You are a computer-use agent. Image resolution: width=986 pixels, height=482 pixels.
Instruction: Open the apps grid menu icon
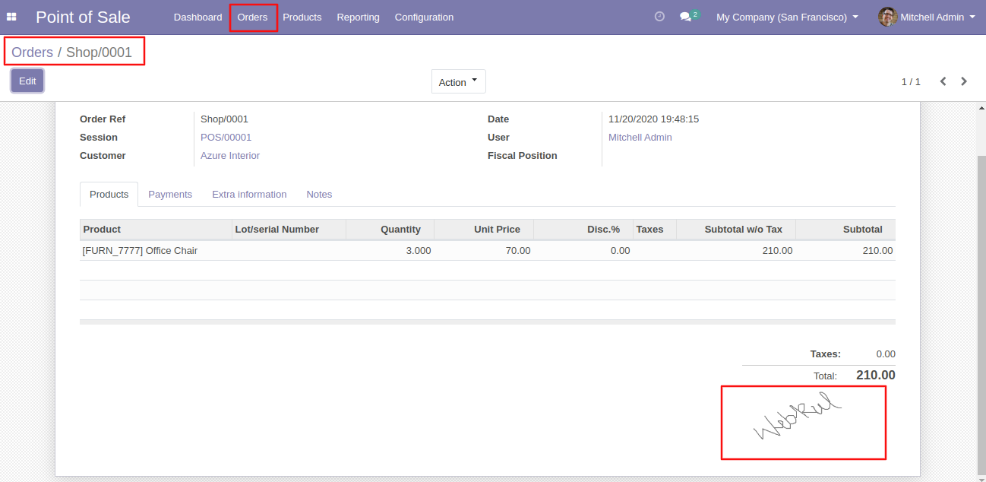11,17
